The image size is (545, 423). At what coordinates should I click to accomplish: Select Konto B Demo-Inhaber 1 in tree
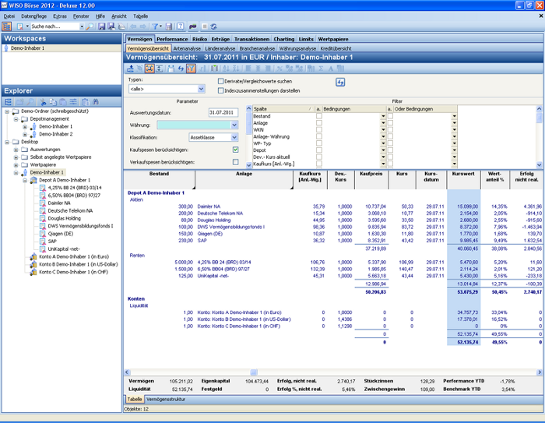click(x=78, y=264)
